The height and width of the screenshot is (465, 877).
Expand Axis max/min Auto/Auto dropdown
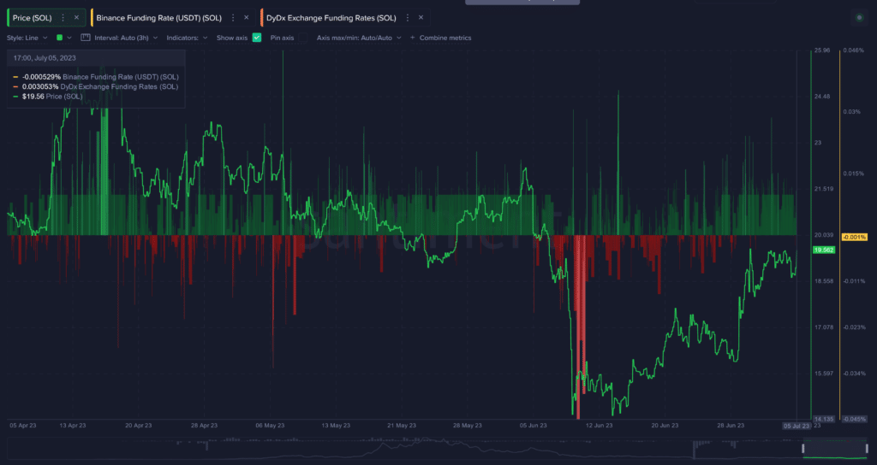[x=358, y=38]
